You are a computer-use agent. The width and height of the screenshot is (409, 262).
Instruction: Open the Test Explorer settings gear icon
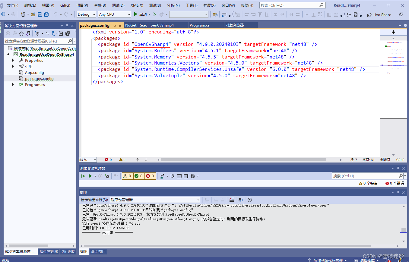pyautogui.click(x=193, y=176)
